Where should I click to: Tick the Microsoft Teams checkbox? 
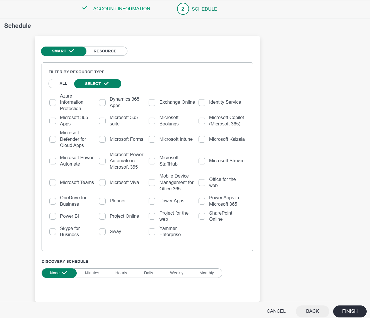pyautogui.click(x=53, y=183)
